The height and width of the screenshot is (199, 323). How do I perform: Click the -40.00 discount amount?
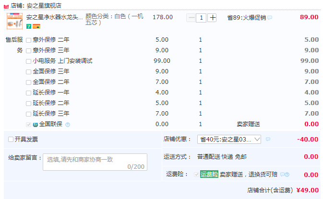coord(308,140)
